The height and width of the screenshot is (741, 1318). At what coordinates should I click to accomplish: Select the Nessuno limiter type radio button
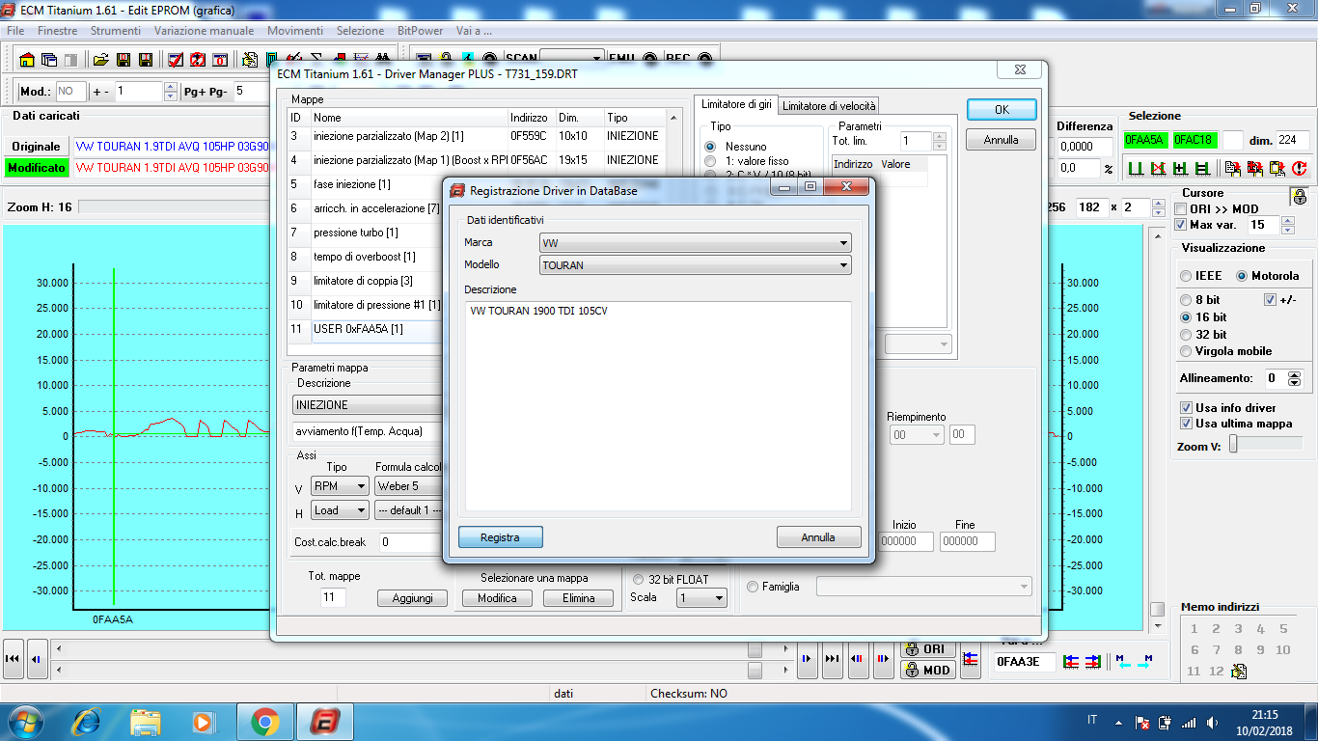(x=710, y=147)
